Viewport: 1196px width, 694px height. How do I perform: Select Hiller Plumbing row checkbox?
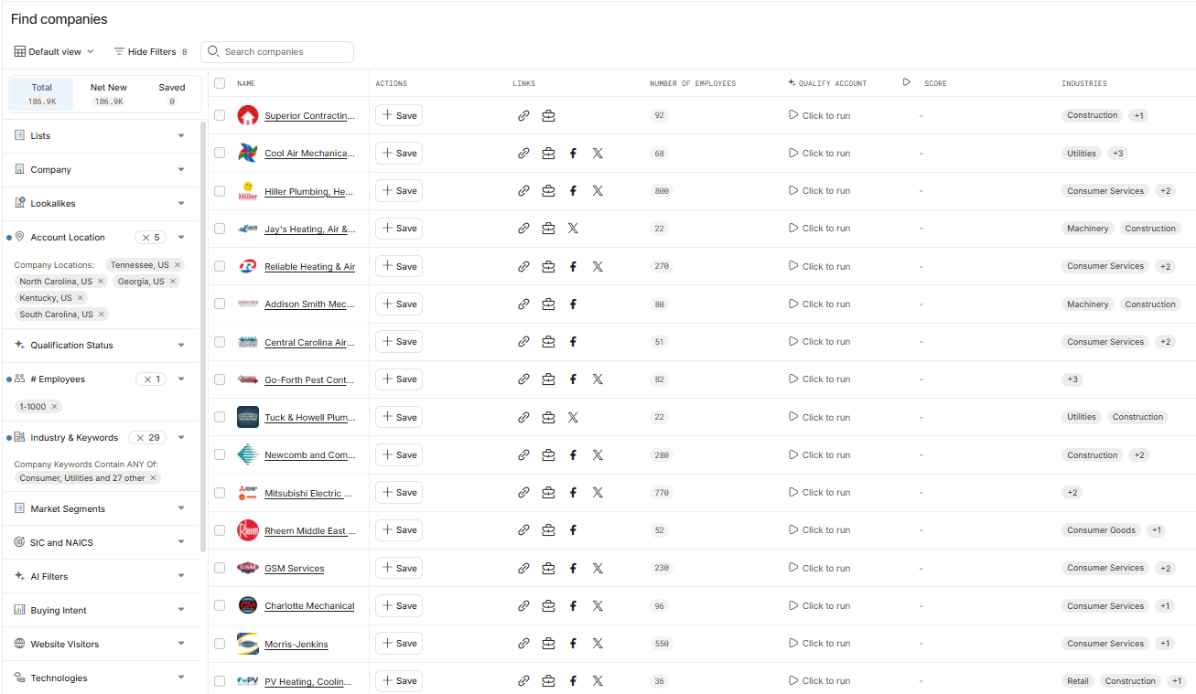(x=220, y=191)
